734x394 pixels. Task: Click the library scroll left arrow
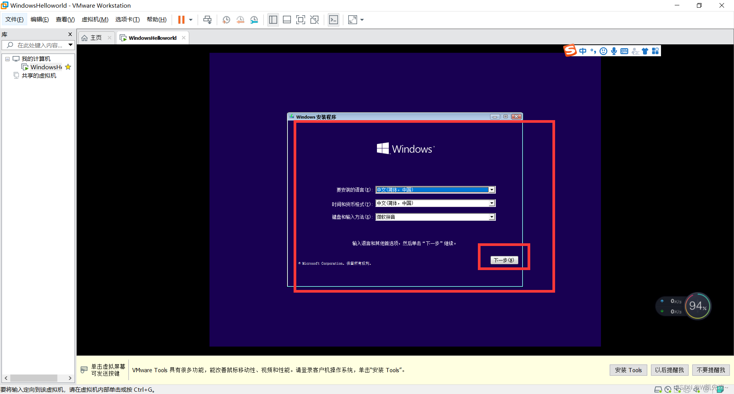[6, 378]
